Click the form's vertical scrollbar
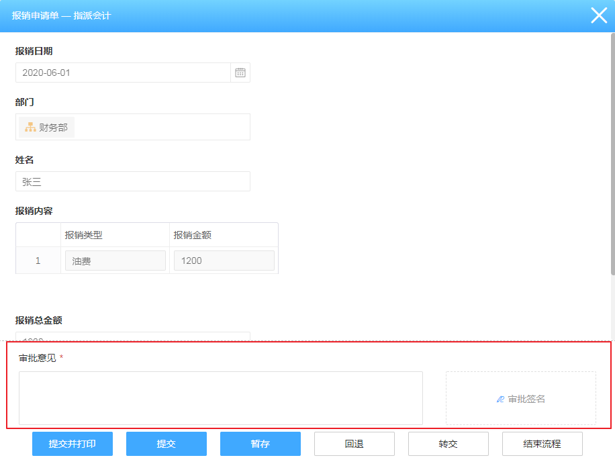This screenshot has width=615, height=468. pyautogui.click(x=612, y=154)
